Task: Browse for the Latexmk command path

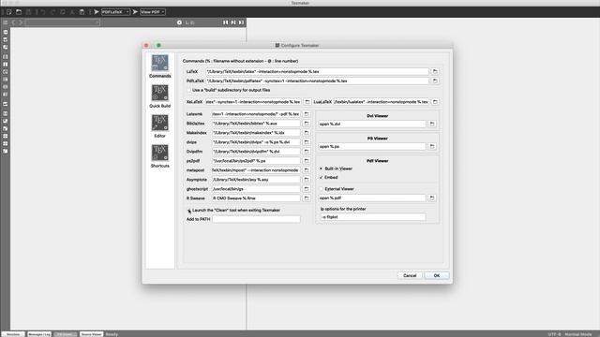Action: [x=307, y=114]
